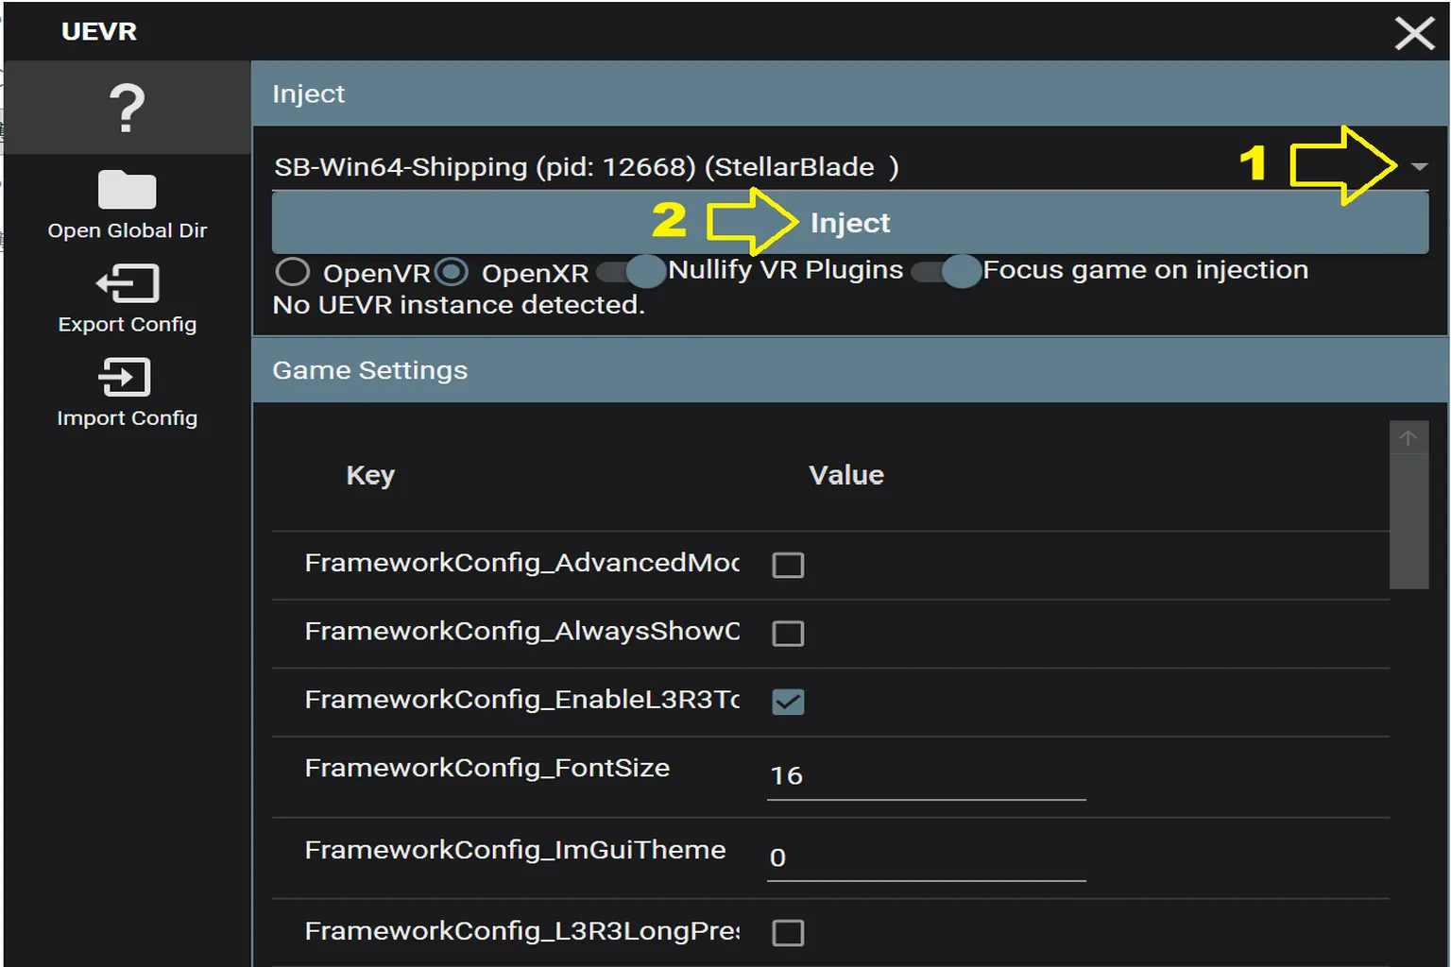Check the FrameworkConfig_L3R3LongPress checkbox
This screenshot has width=1451, height=967.
pos(788,933)
